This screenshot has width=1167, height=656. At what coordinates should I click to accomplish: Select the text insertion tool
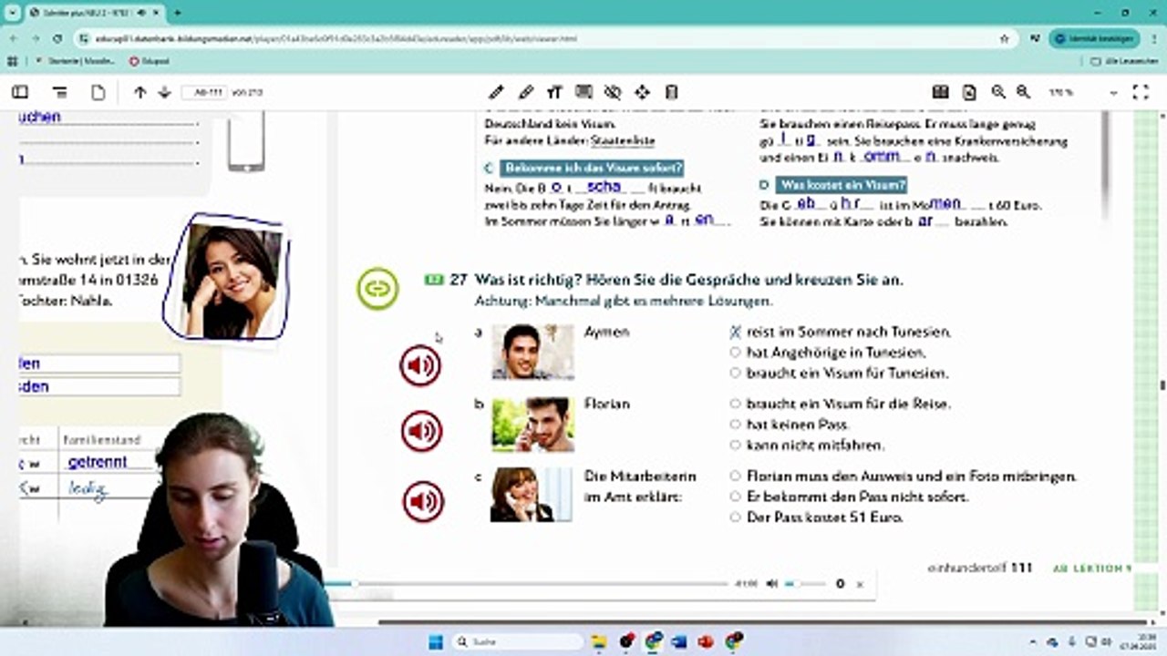[x=554, y=92]
